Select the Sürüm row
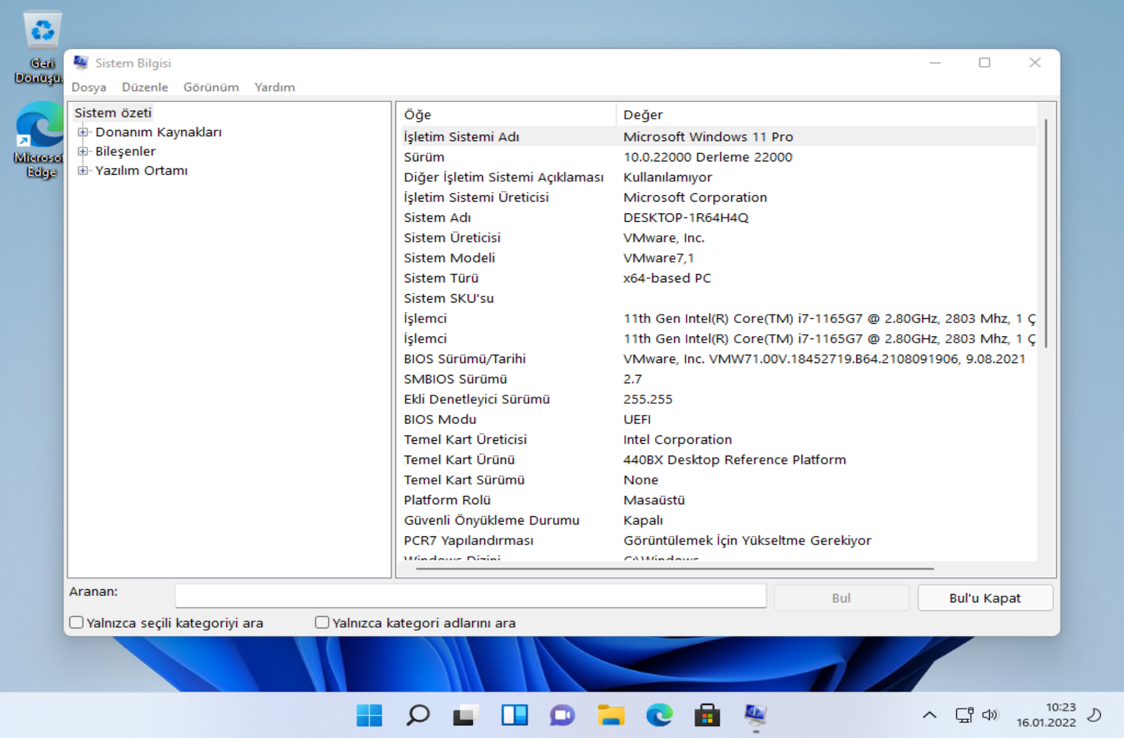 [718, 157]
